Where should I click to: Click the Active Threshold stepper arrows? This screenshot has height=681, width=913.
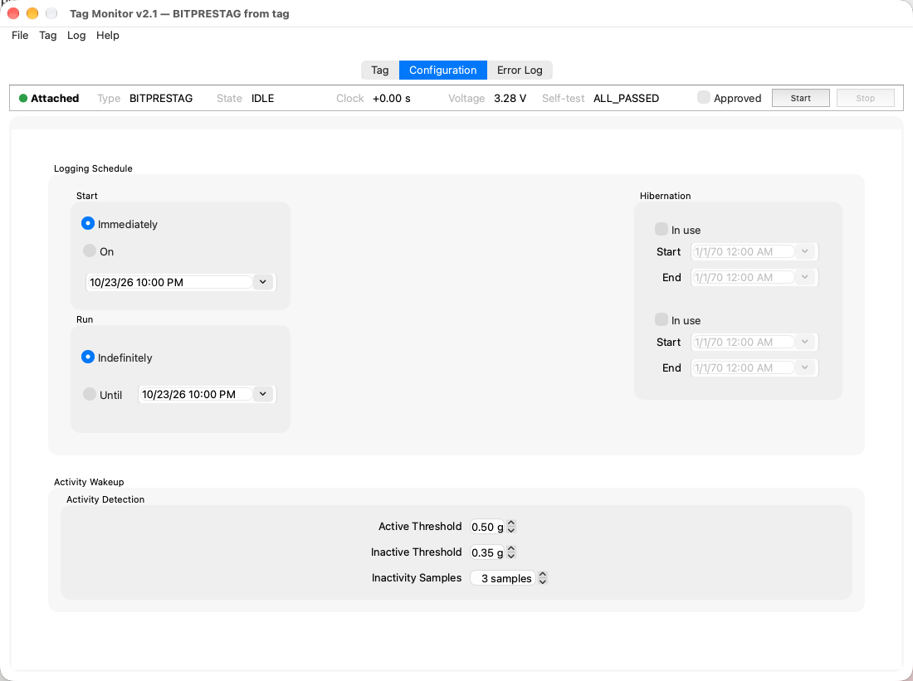point(511,527)
